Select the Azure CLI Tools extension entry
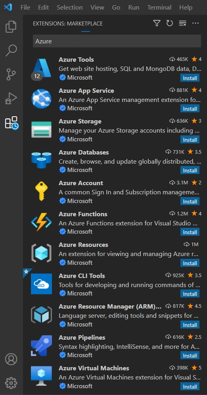Viewport: 207px width, 395px height. tap(115, 284)
